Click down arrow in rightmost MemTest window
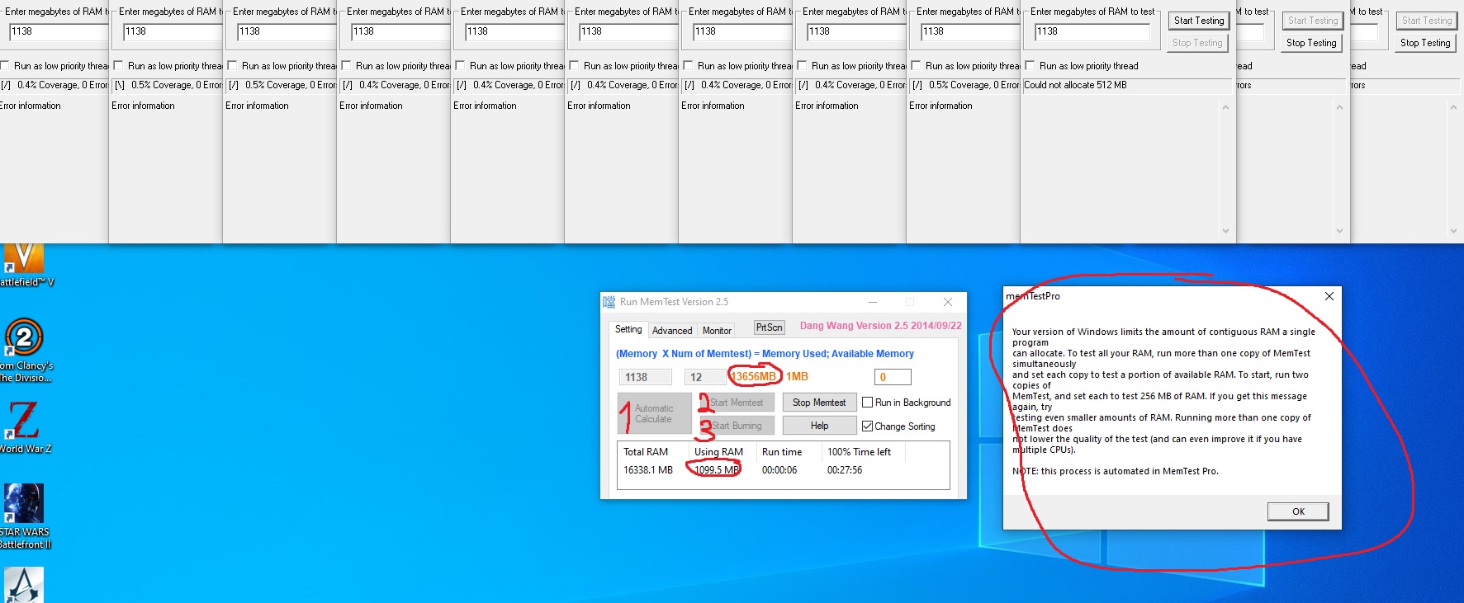Image resolution: width=1464 pixels, height=603 pixels. tap(1453, 231)
